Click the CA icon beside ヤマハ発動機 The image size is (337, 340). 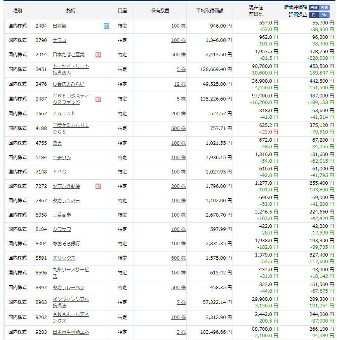pos(98,186)
